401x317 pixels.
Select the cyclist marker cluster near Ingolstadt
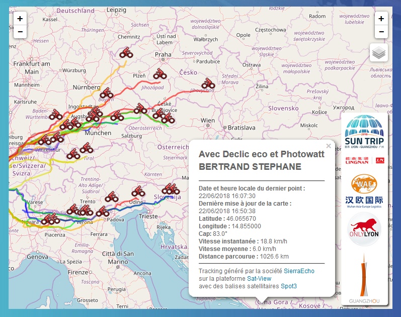pos(95,114)
